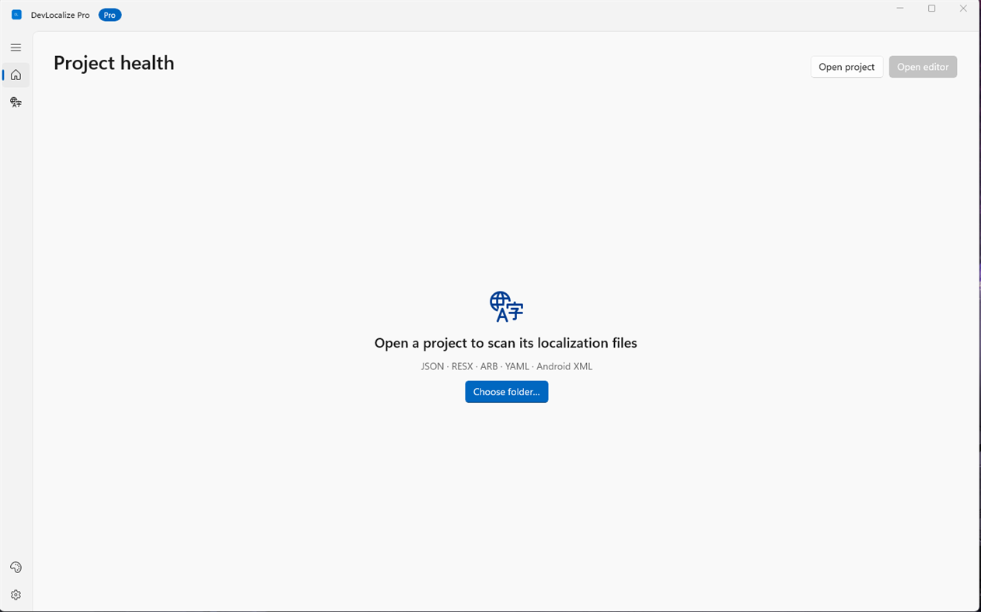Image resolution: width=981 pixels, height=612 pixels.
Task: Click the 'JSON · RESX · ARB' formats text
Action: 507,366
